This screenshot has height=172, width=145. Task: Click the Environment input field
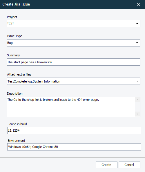(74, 147)
